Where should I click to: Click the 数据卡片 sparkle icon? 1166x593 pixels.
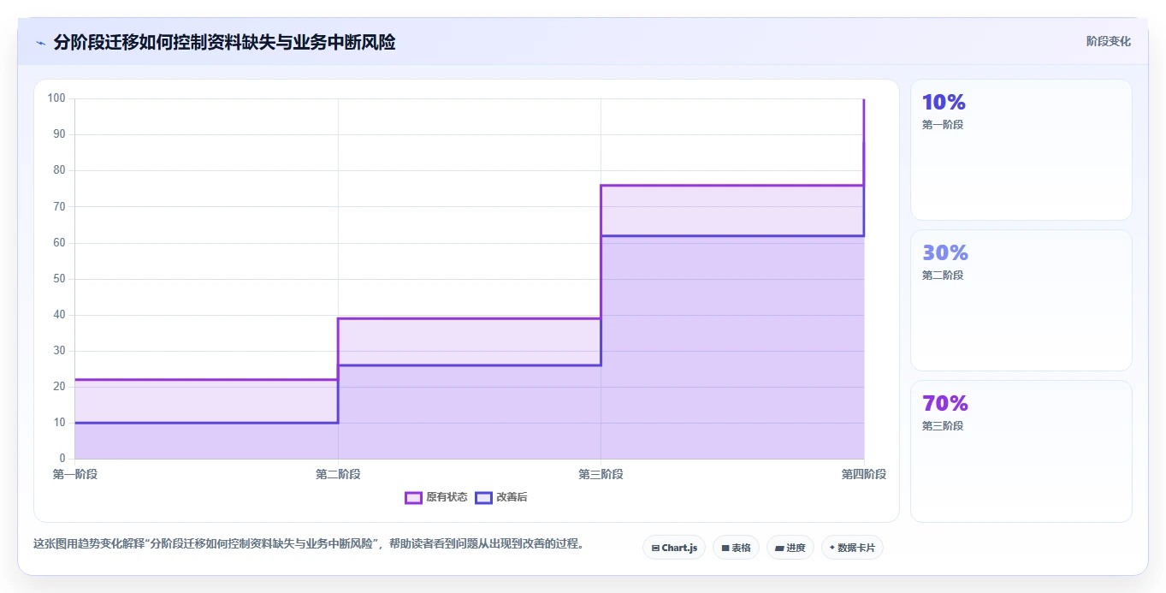(x=832, y=548)
